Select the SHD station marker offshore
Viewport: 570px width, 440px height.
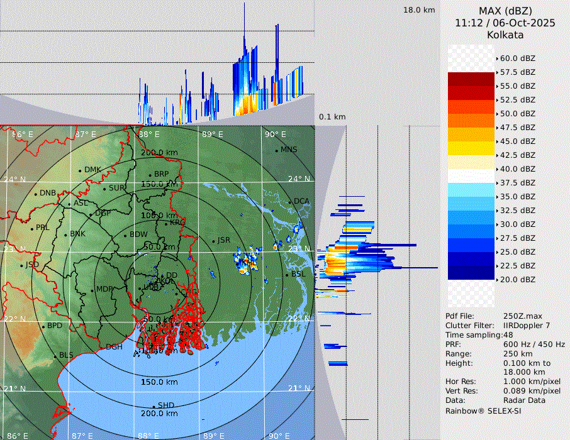[154, 406]
